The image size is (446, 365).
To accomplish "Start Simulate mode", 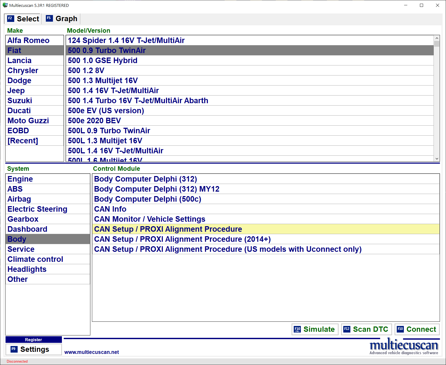I will click(315, 329).
